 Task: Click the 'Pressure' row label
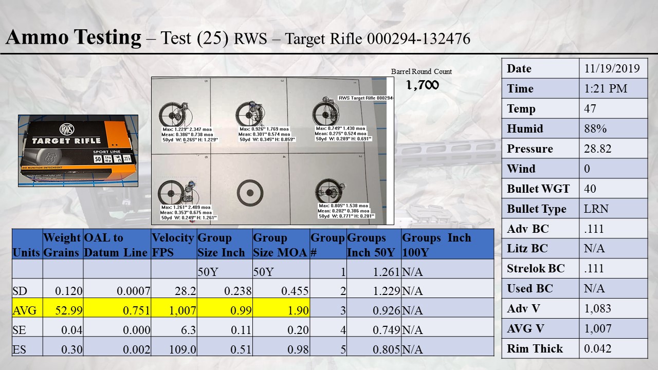[530, 149]
